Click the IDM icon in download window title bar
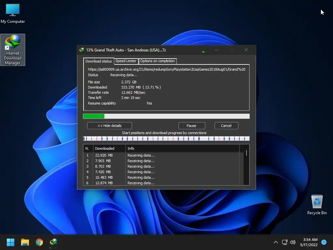Screen dimensions: 333x250 tap(82, 50)
